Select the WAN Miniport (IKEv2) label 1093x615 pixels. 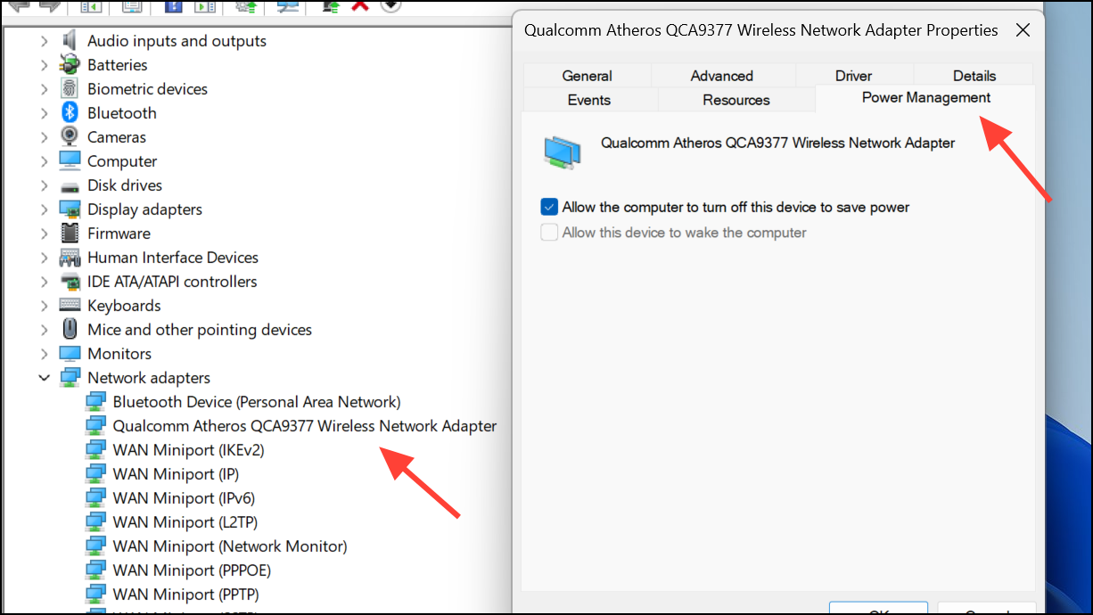[189, 450]
